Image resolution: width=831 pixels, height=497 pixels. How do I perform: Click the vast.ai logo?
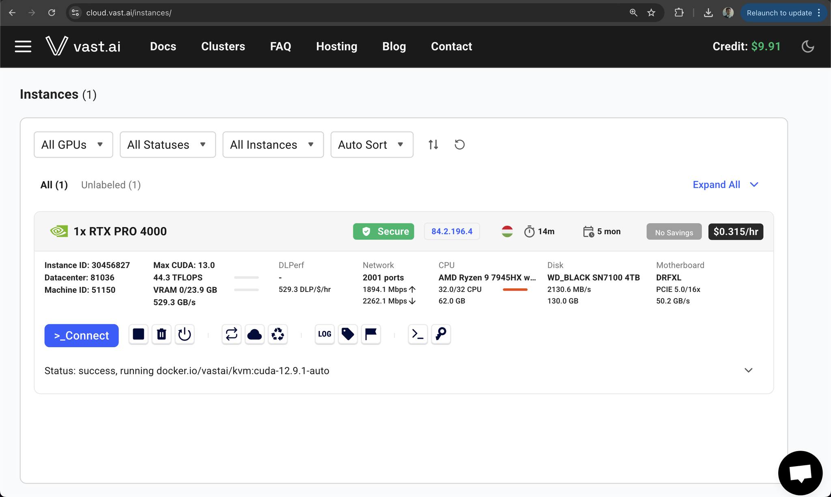[x=83, y=46]
